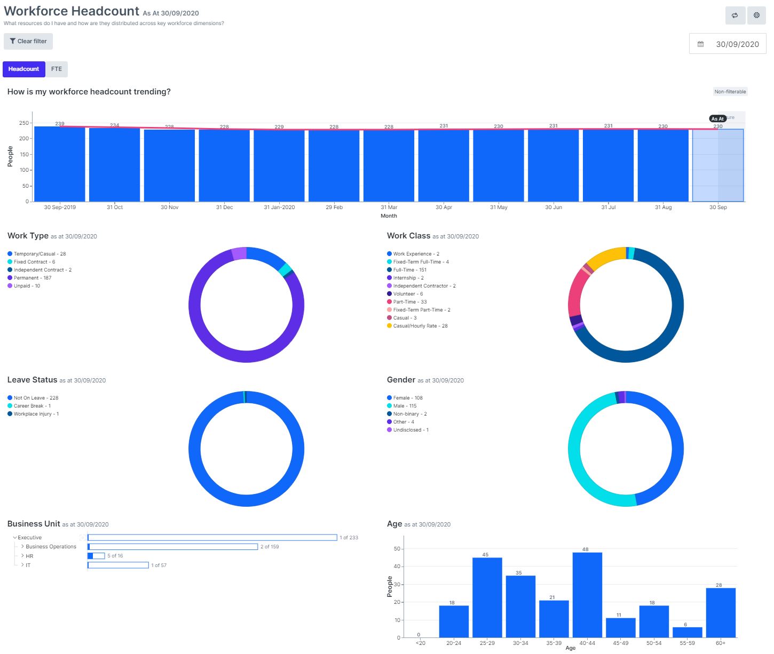Click the Female legend dot in Gender

(389, 398)
